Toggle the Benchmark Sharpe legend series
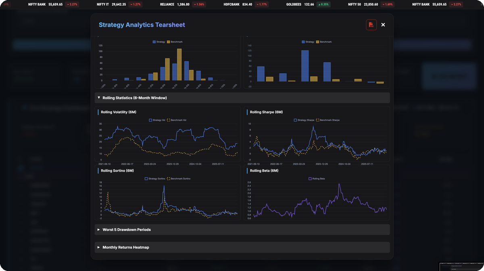 click(328, 120)
